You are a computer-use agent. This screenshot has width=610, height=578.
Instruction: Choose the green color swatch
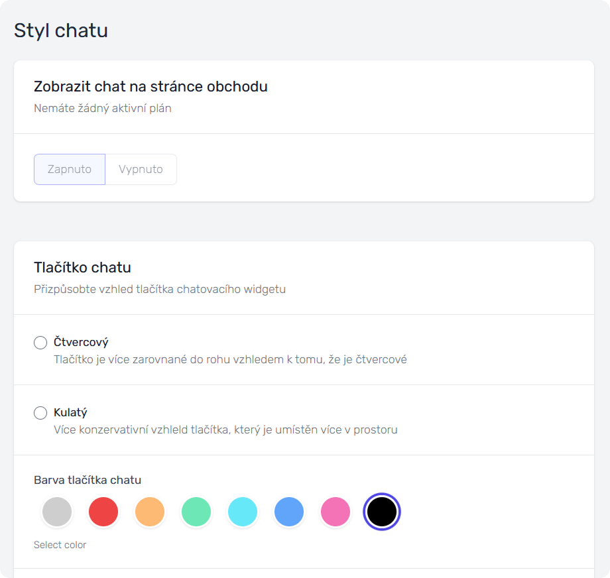(x=196, y=512)
